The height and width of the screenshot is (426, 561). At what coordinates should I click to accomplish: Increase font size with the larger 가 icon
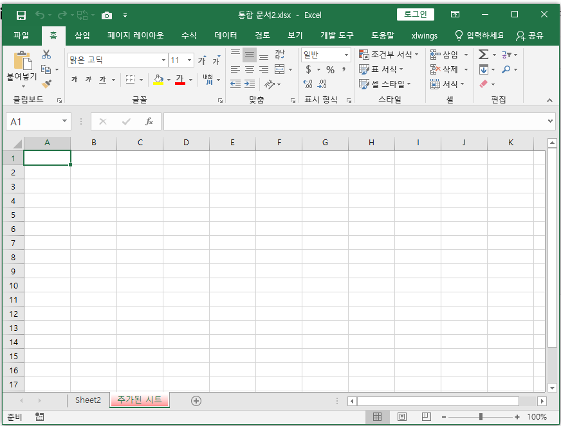(202, 60)
